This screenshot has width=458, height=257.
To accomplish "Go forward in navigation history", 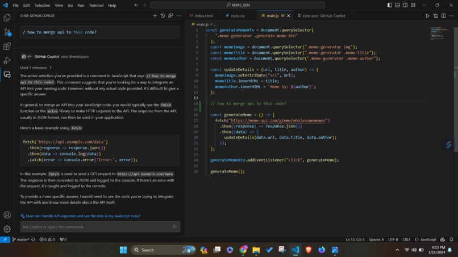I will point(144,5).
